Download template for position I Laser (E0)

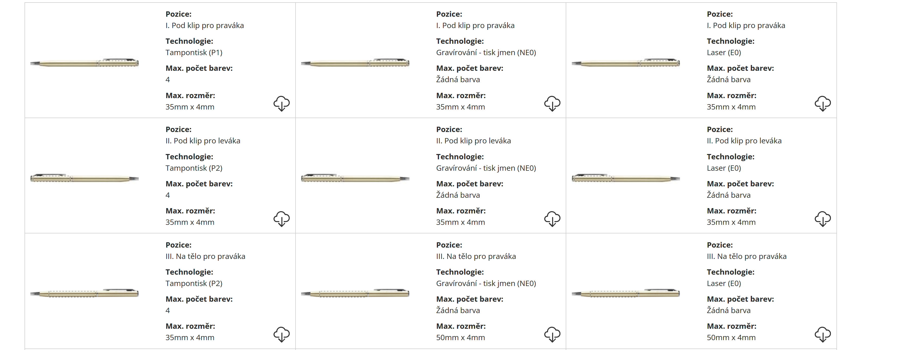(x=822, y=104)
